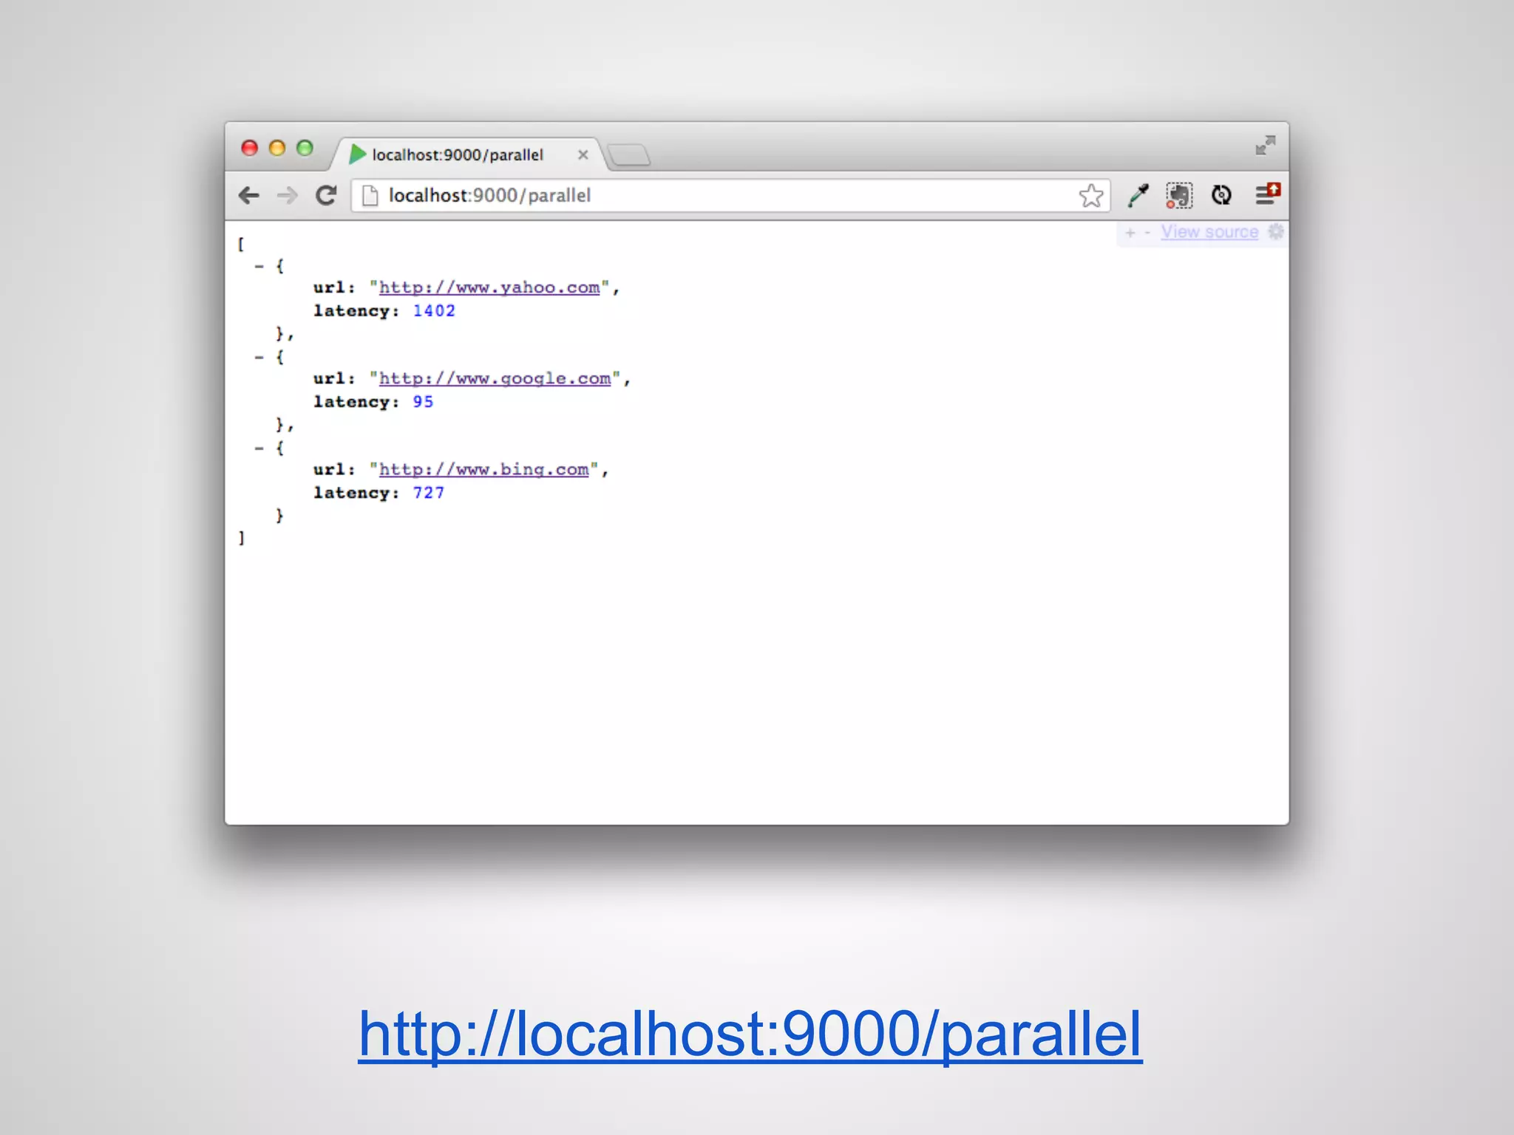
Task: Open the http://www.bing.com link
Action: [x=483, y=469]
